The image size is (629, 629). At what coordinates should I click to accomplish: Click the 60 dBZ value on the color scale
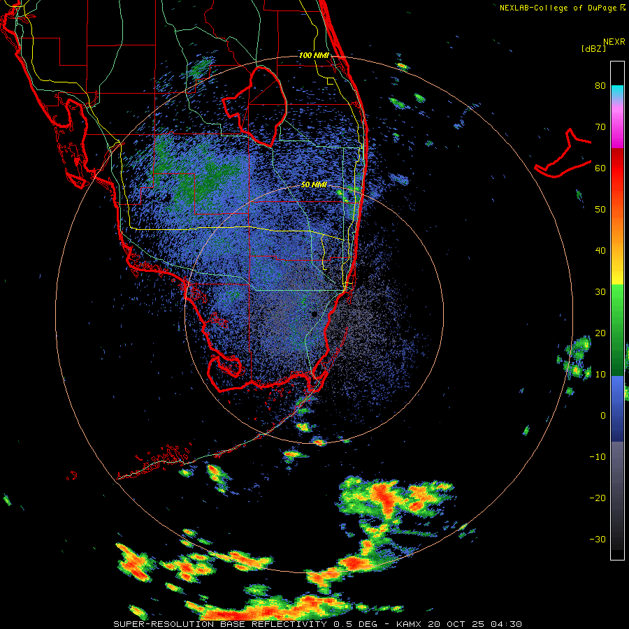coord(600,168)
